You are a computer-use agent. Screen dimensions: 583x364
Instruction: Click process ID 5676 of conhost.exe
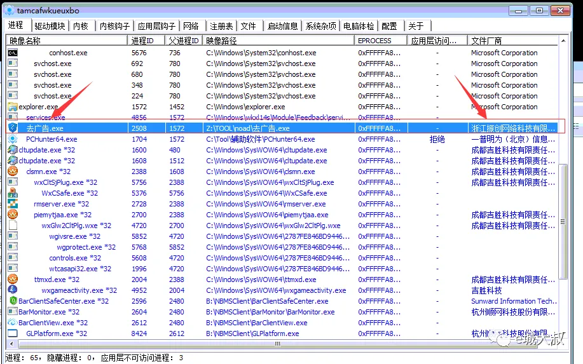coord(139,53)
